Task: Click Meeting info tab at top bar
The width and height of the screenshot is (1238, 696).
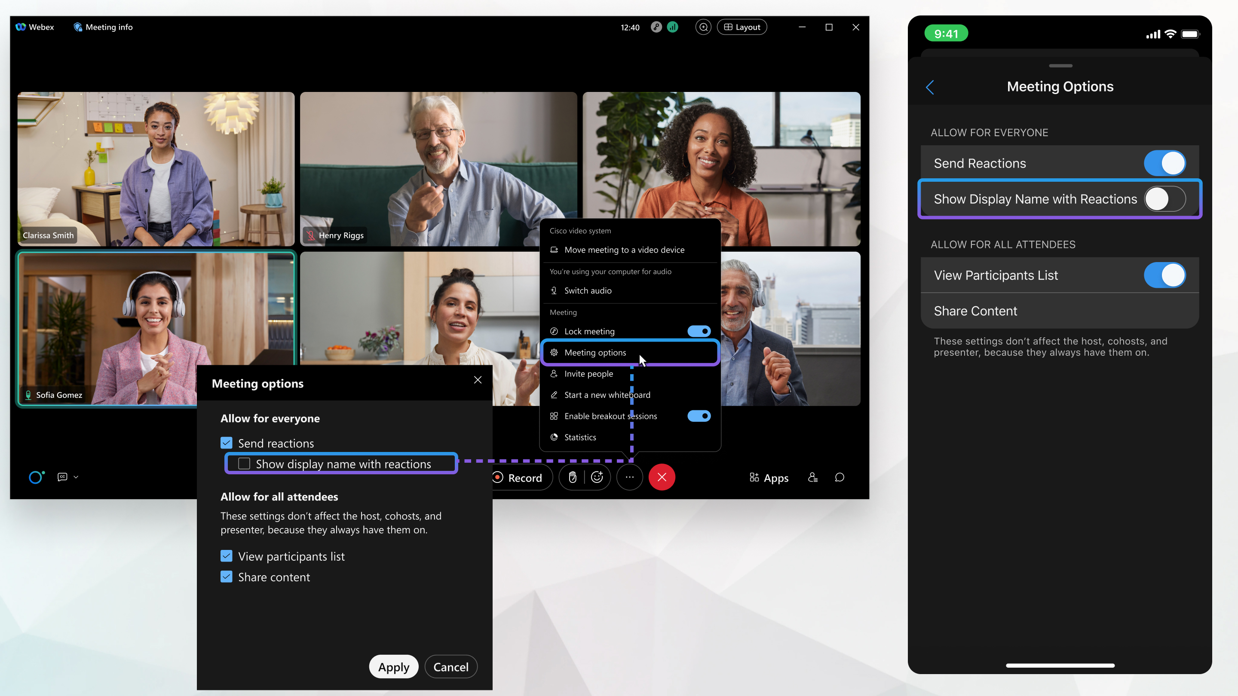Action: click(102, 26)
